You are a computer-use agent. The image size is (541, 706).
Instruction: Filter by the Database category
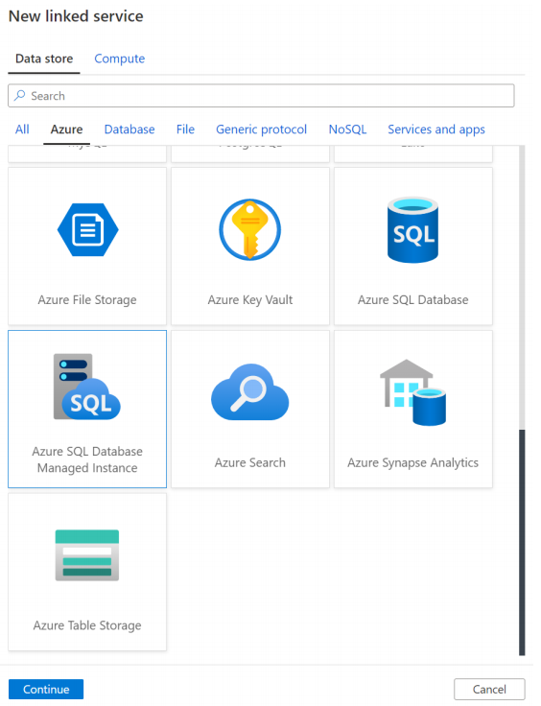(x=129, y=129)
